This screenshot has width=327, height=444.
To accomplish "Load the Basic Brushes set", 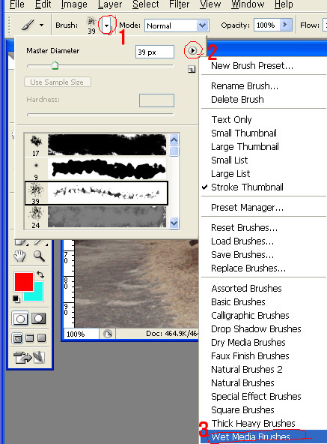I will tap(238, 302).
